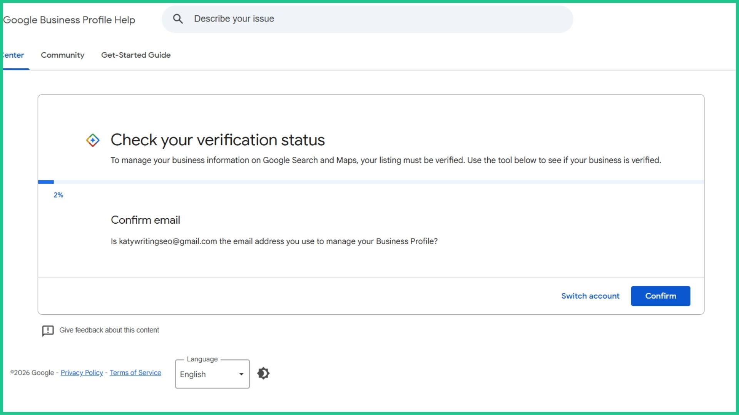The height and width of the screenshot is (415, 739).
Task: Click the Confirm email heading
Action: (x=145, y=220)
